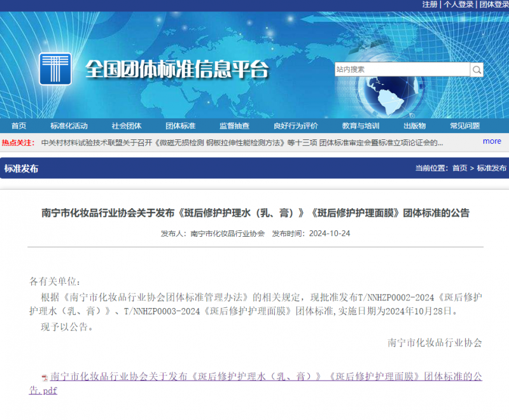Select 教育与培训 in the navigation bar
Screen dimensions: 509x420
pos(360,126)
